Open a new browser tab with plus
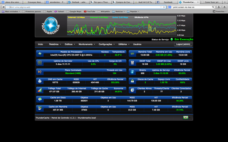Viewport: 228px width, 142px height. point(225,2)
